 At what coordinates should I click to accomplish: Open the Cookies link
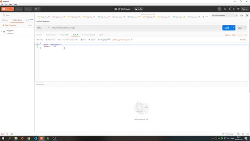[227, 35]
